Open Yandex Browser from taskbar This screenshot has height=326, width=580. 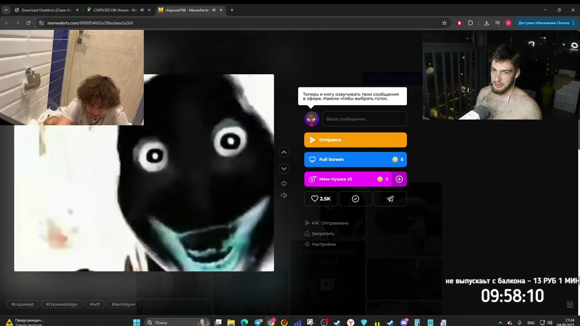(350, 322)
